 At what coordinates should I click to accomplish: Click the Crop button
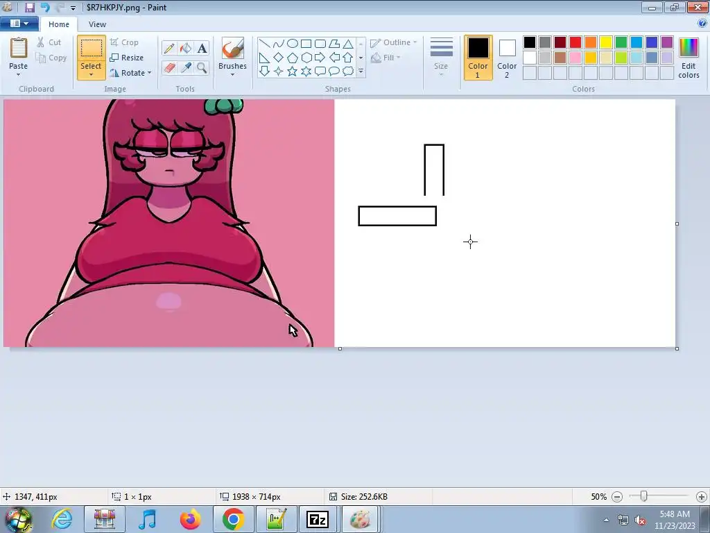click(124, 42)
